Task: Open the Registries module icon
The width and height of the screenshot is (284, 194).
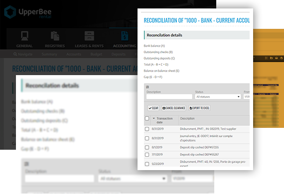Action: (55, 36)
